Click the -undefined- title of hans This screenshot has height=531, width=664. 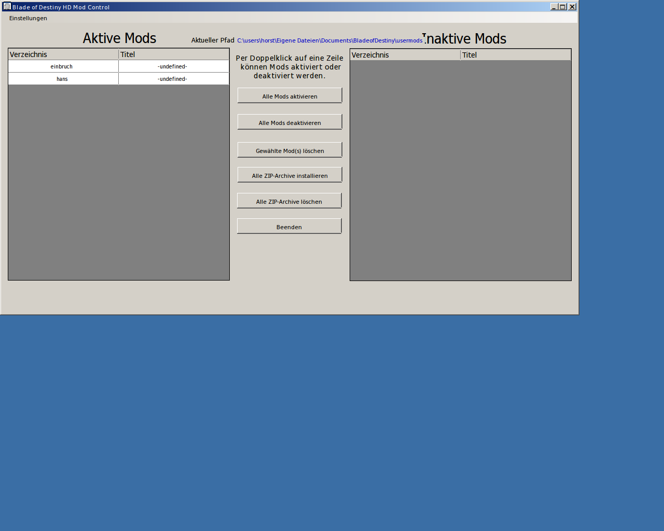(174, 79)
